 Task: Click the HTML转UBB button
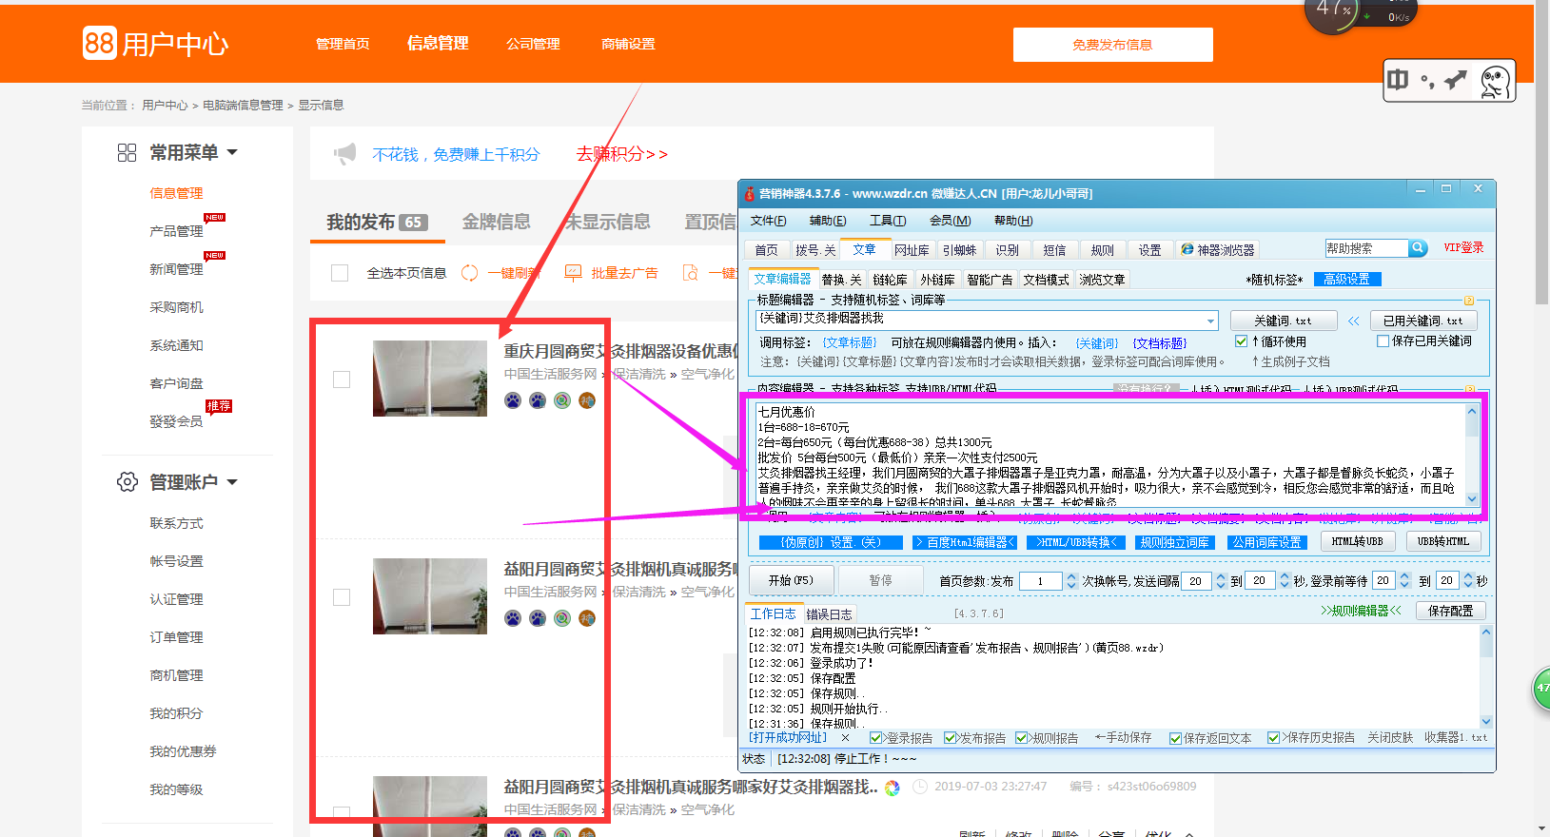[1358, 541]
